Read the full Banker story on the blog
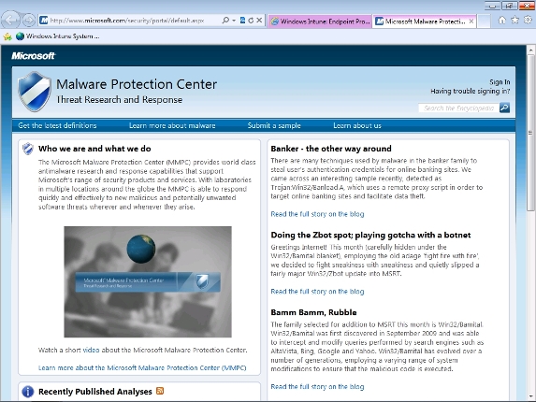The width and height of the screenshot is (536, 402). 317,214
